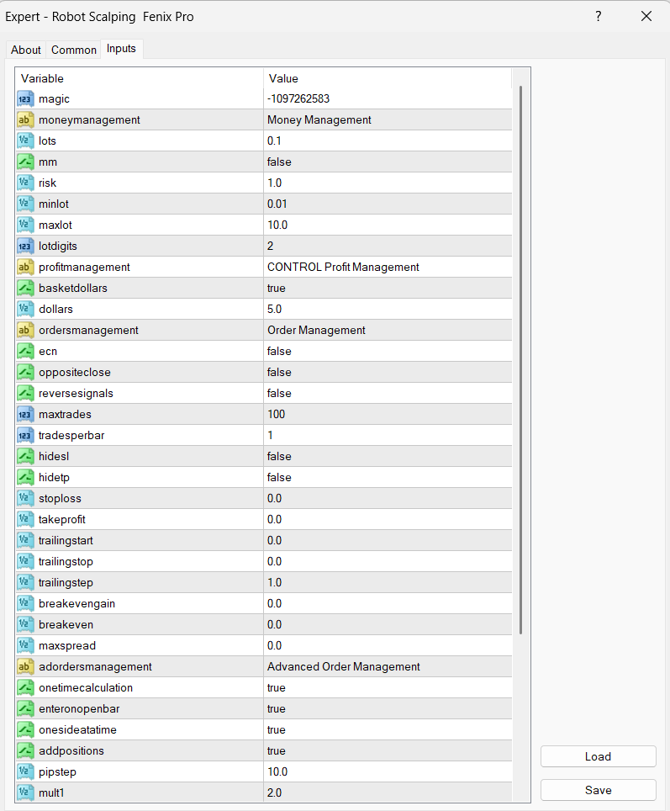
Task: Click the Value column header
Action: (x=388, y=78)
